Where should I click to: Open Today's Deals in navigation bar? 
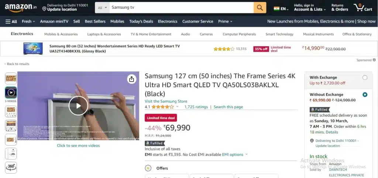pos(141,21)
